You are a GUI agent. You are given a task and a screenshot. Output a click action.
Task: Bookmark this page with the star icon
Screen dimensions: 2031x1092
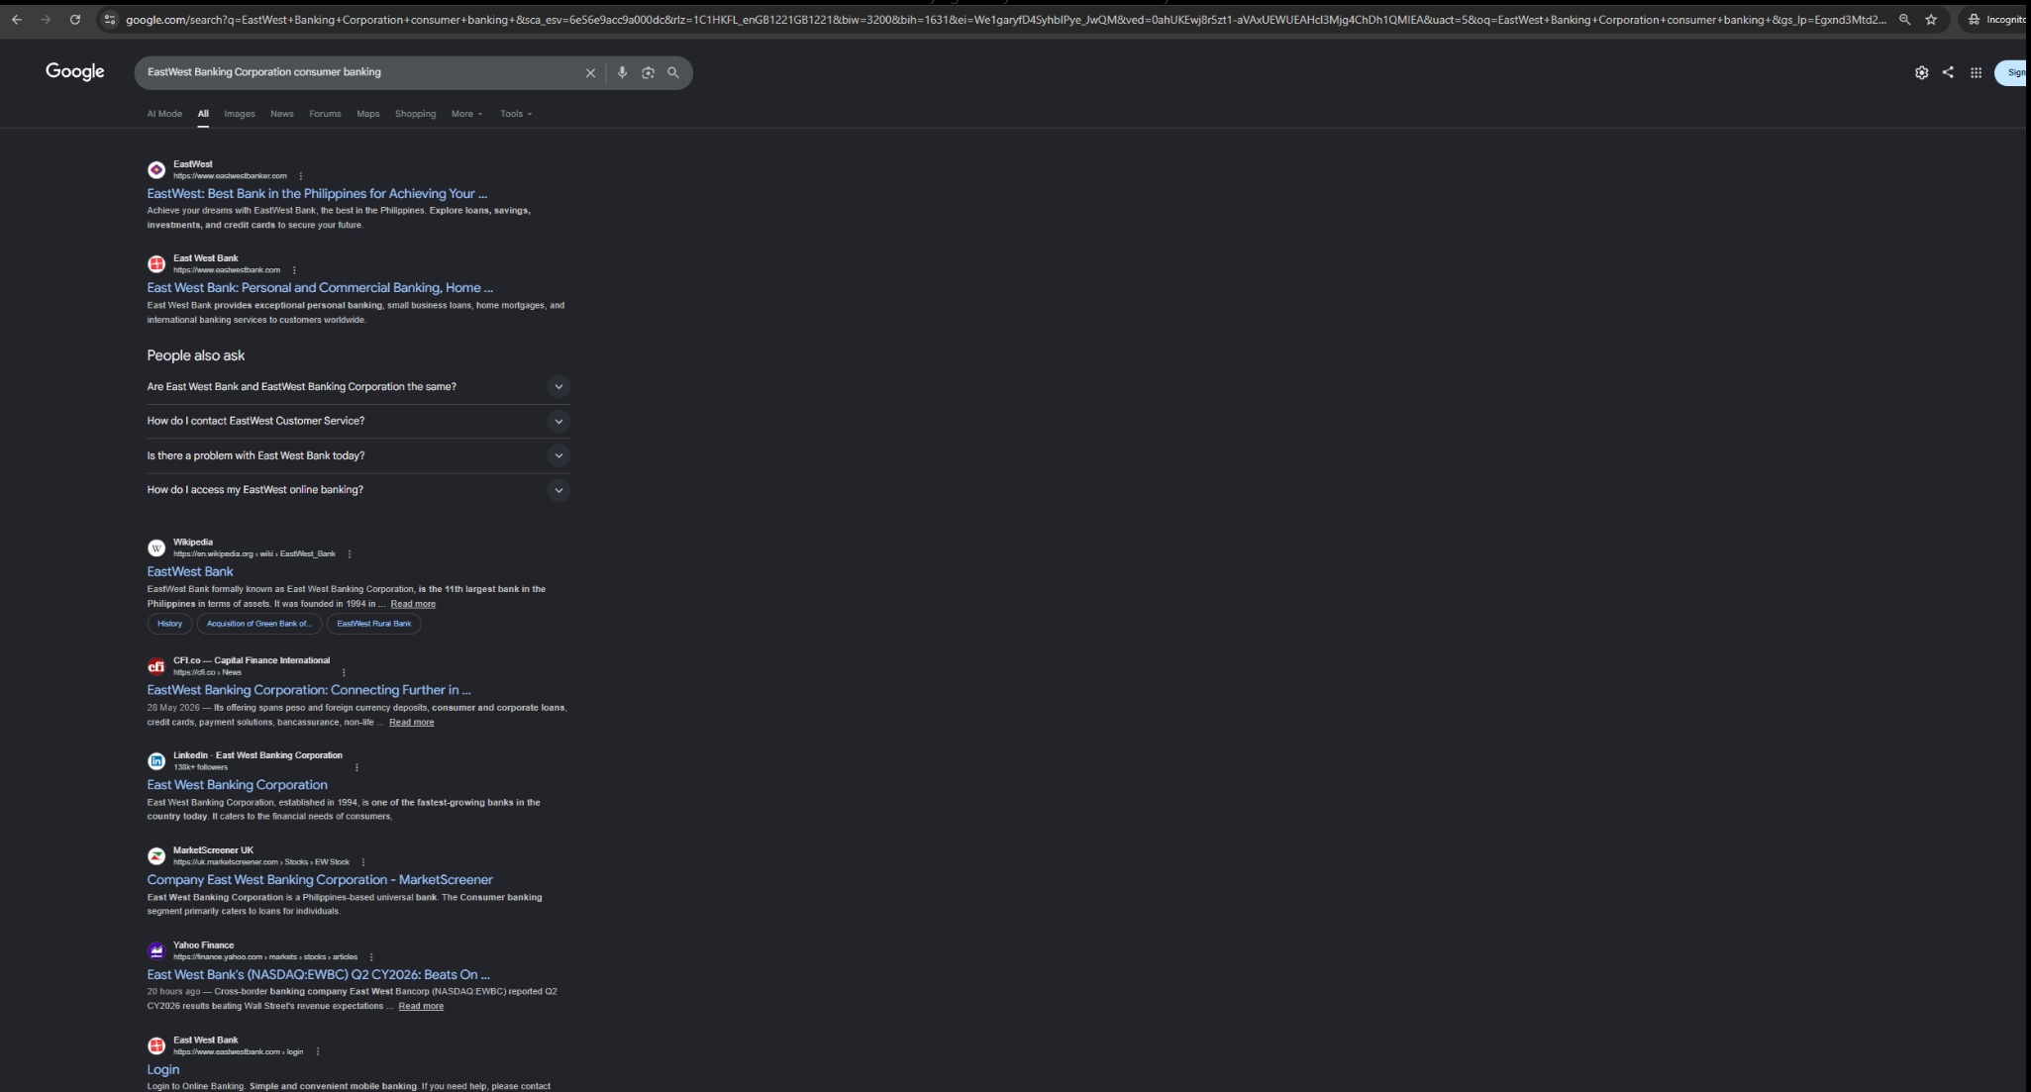pyautogui.click(x=1931, y=19)
